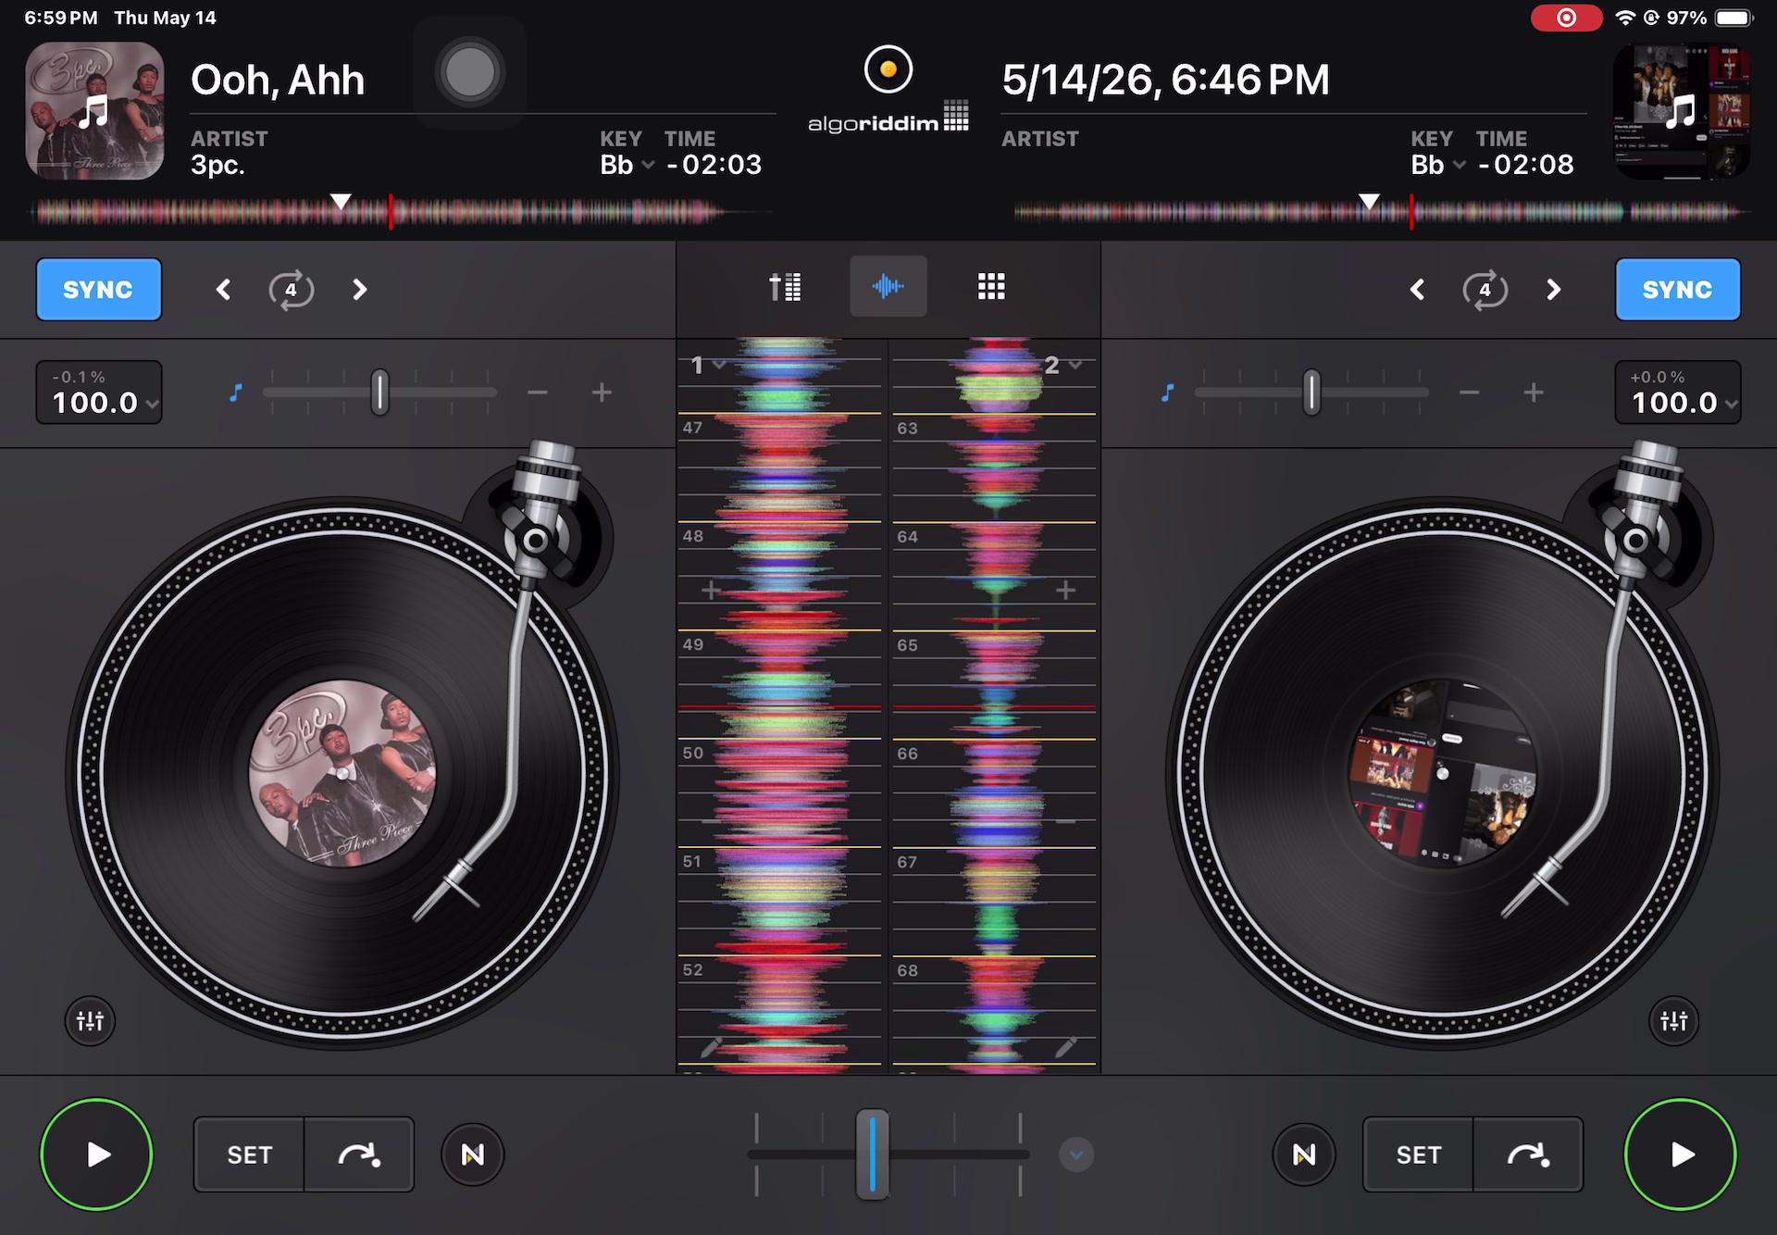The width and height of the screenshot is (1777, 1235).
Task: Toggle the 4-beat loop on right deck
Action: click(x=1485, y=290)
